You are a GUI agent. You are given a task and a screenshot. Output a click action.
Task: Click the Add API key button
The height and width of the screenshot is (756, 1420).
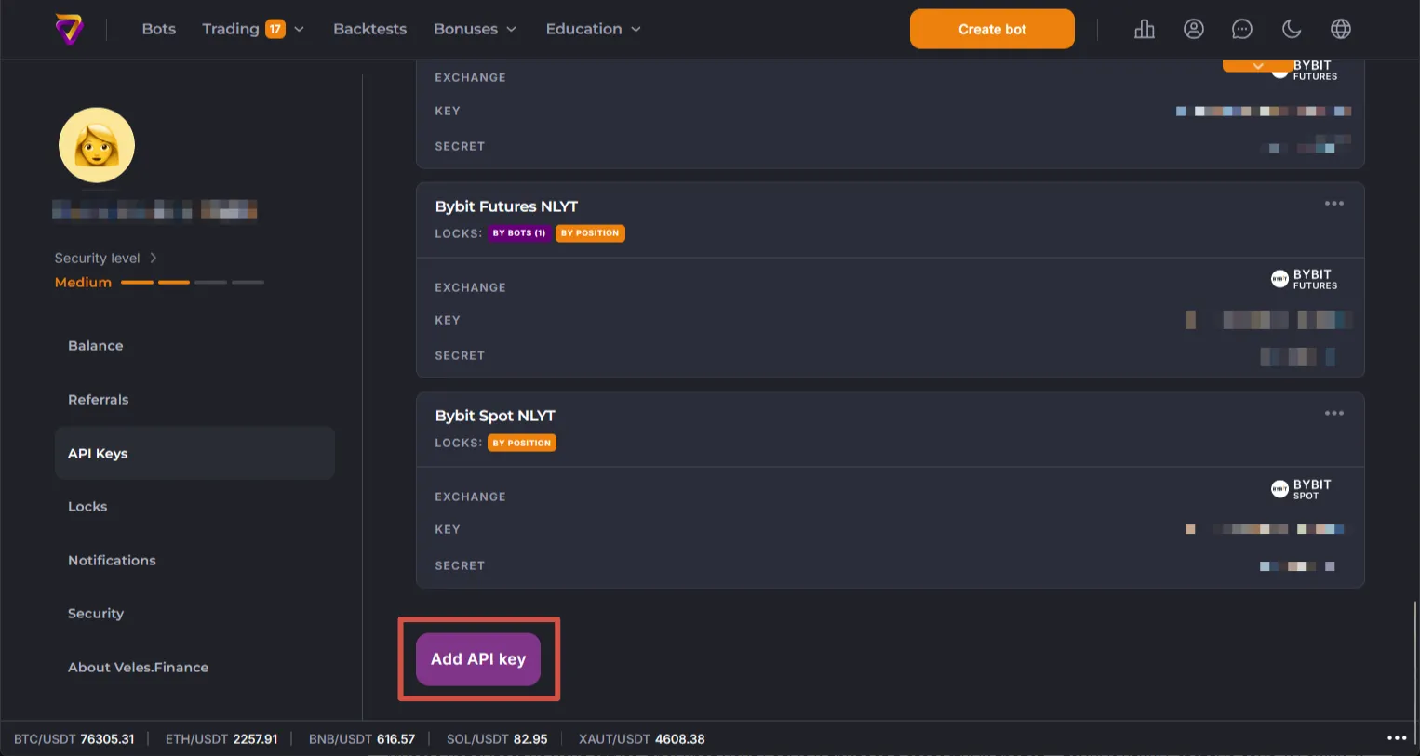[478, 659]
